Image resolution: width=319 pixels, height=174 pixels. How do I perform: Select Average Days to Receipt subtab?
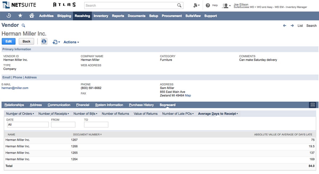218,114
